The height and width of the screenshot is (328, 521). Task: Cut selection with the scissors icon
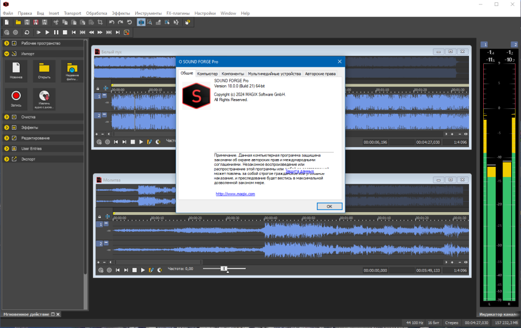pos(56,22)
